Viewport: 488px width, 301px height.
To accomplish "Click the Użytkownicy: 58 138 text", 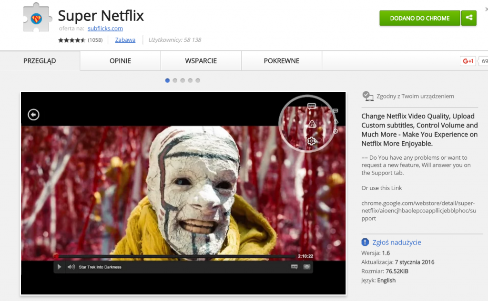I will (174, 40).
